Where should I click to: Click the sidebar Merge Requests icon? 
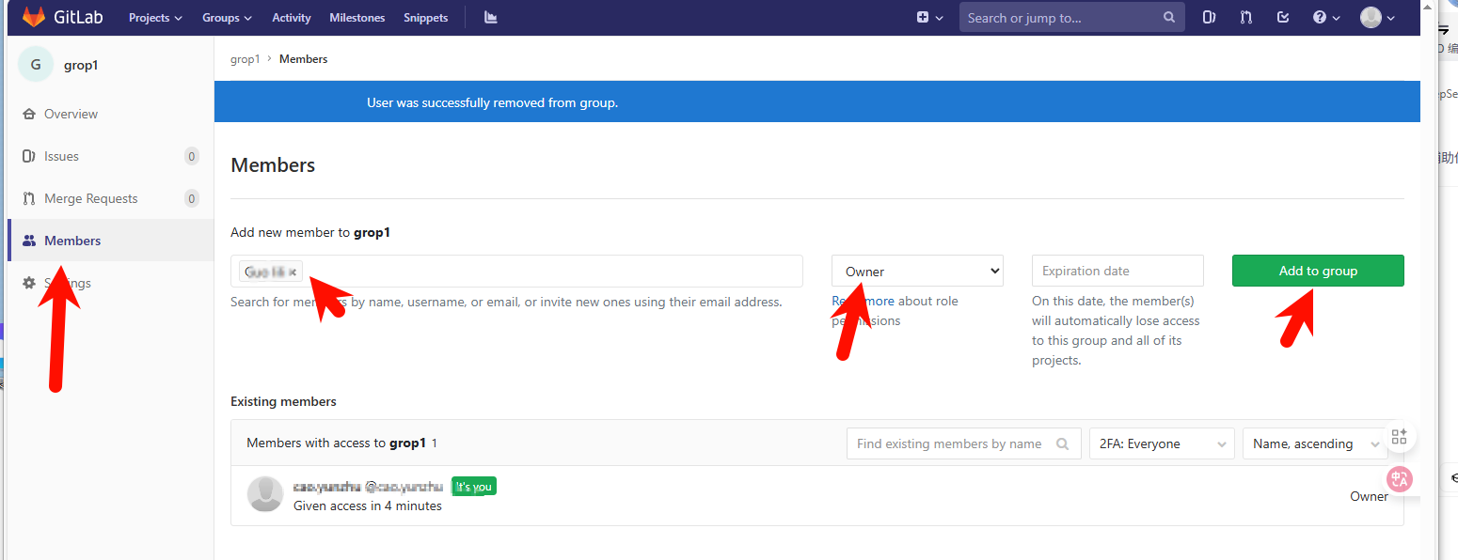tap(29, 198)
